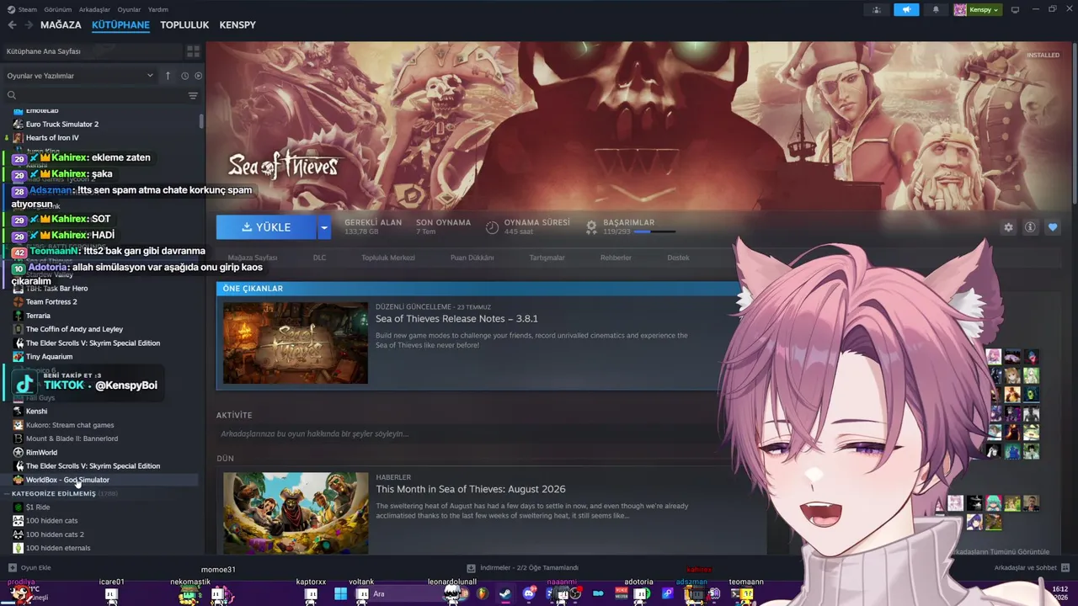The height and width of the screenshot is (606, 1078).
Task: Open Arkadaşlar ve Sohbet friends chat
Action: (x=1032, y=568)
